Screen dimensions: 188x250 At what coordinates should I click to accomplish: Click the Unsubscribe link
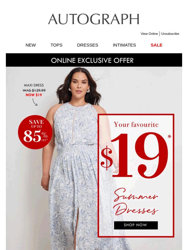coord(170,34)
